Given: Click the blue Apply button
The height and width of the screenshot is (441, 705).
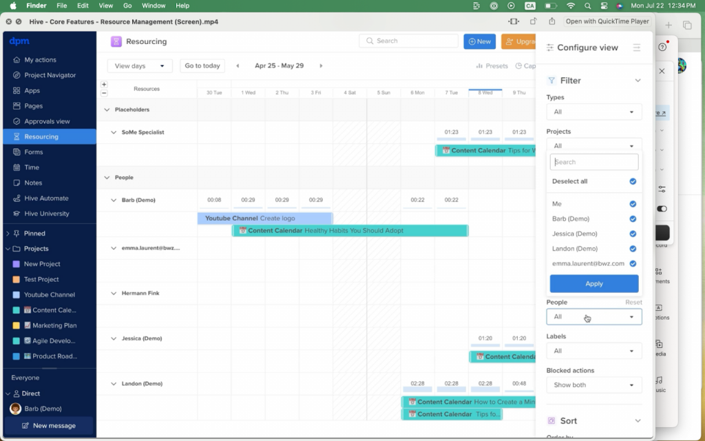Looking at the screenshot, I should click(593, 284).
